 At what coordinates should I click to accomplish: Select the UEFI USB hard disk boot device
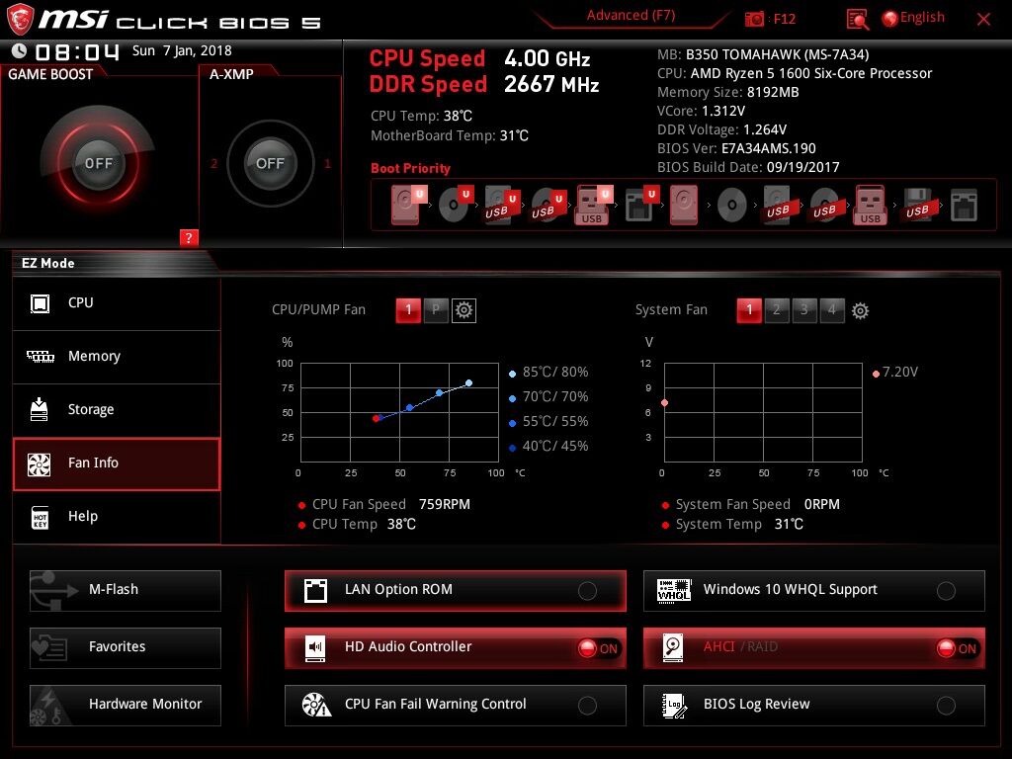coord(501,205)
